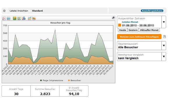Toggle the Besucher legend entry
The image size is (169, 105).
coord(75,80)
